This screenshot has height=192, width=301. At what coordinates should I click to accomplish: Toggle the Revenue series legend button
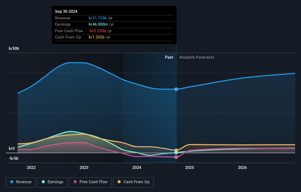(21, 182)
